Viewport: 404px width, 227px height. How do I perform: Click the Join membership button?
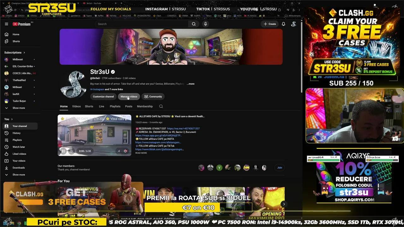(280, 168)
